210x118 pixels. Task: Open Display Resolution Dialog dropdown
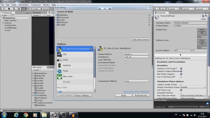pyautogui.click(x=193, y=87)
